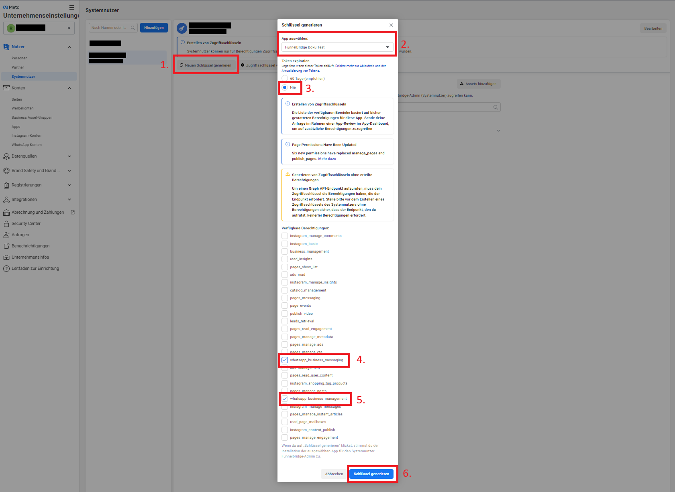Click the Abrechnung und Zahlungen external link icon
Image resolution: width=675 pixels, height=492 pixels.
73,213
